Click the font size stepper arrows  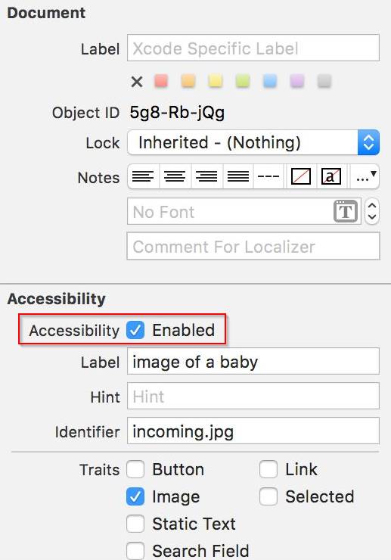372,211
